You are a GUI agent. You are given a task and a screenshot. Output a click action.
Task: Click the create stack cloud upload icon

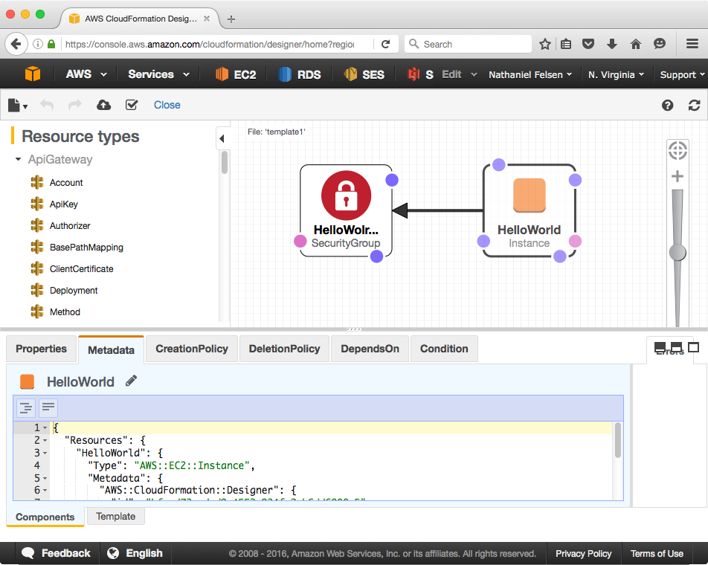click(103, 105)
